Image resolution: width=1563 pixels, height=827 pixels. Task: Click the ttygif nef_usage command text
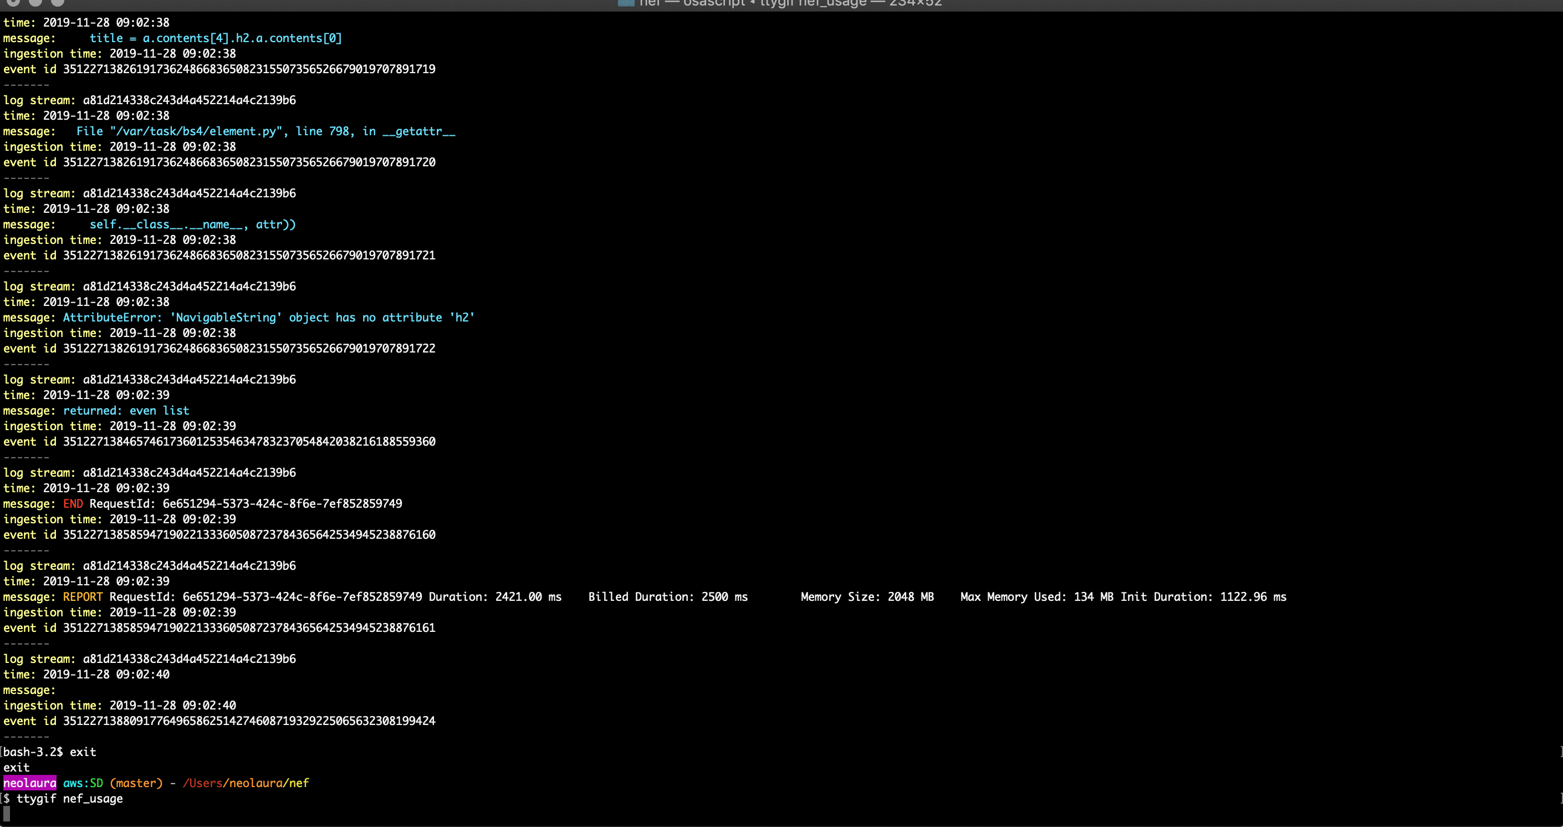click(69, 799)
